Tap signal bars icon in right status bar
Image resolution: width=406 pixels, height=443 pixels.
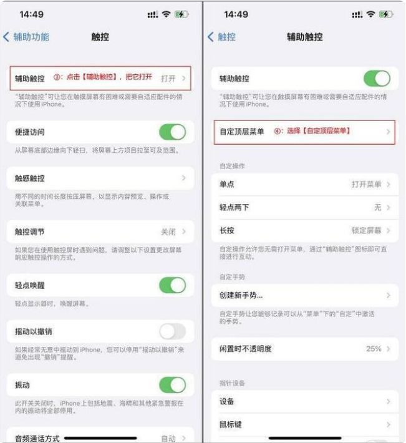(357, 14)
